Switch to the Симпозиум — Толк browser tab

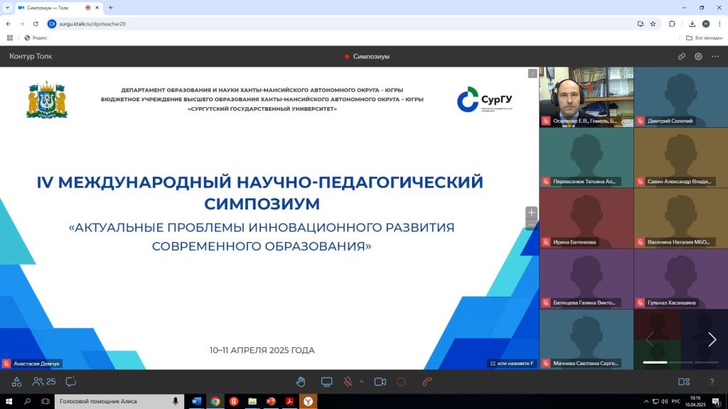[x=53, y=8]
